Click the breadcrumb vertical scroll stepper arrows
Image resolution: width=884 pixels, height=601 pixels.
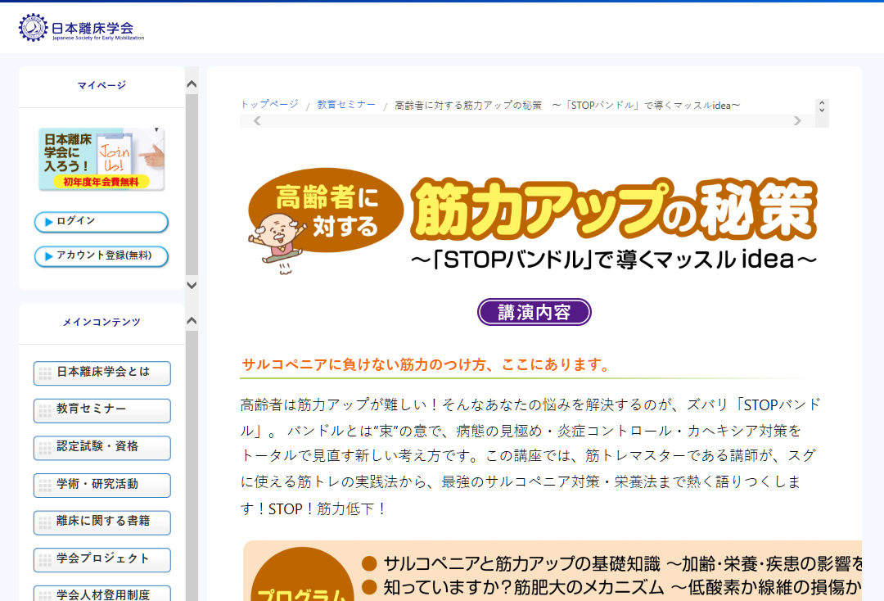(822, 106)
